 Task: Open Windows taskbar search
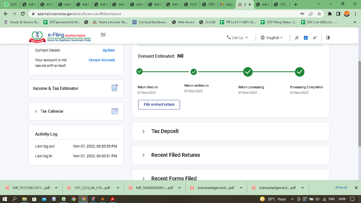coord(15,199)
